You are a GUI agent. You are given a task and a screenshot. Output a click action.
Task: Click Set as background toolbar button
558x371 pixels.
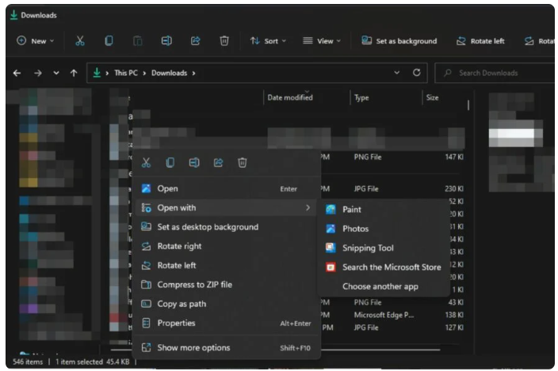click(x=399, y=41)
